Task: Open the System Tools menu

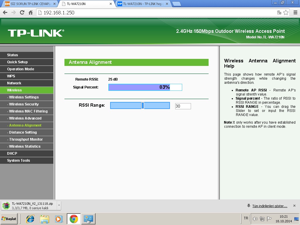Action: [x=27, y=161]
